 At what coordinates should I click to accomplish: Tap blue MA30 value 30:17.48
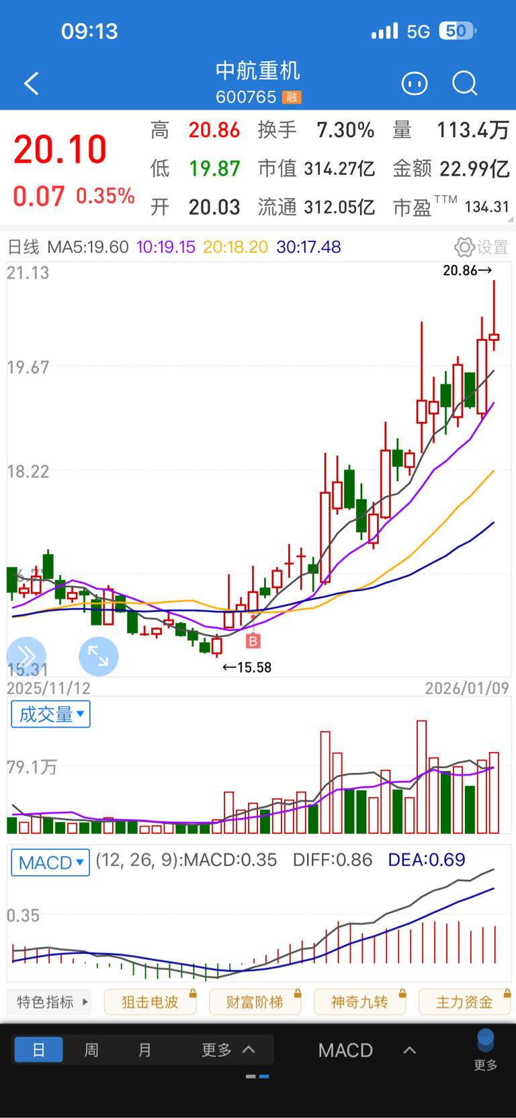(309, 247)
